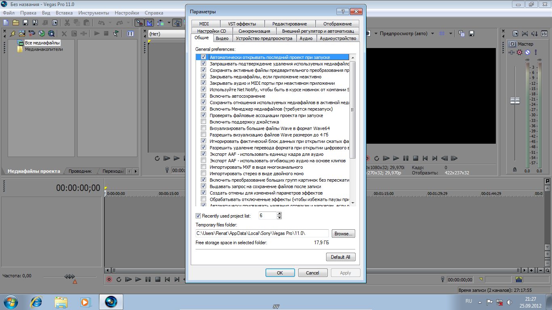Click the Cut scissors icon in toolbar
This screenshot has height=310, width=552.
pyautogui.click(x=67, y=23)
